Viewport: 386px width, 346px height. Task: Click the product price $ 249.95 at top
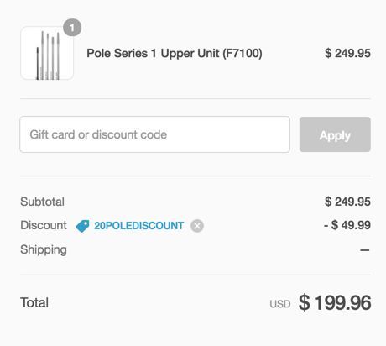point(347,53)
